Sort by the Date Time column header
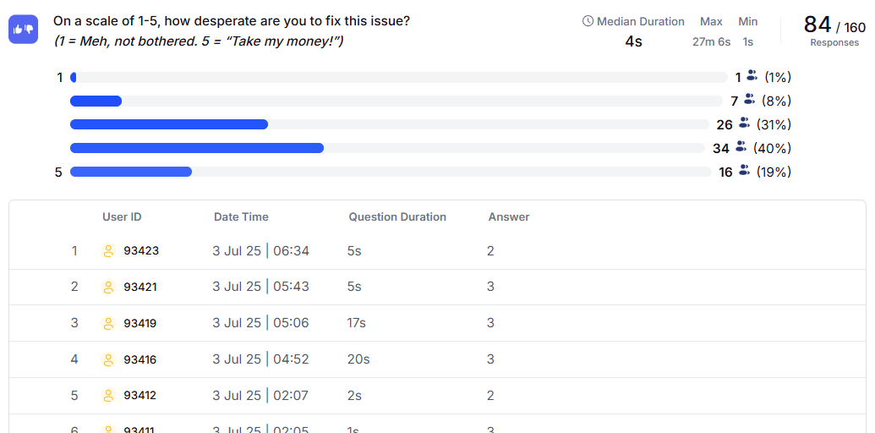Screen dimensions: 875x433 click(x=241, y=217)
